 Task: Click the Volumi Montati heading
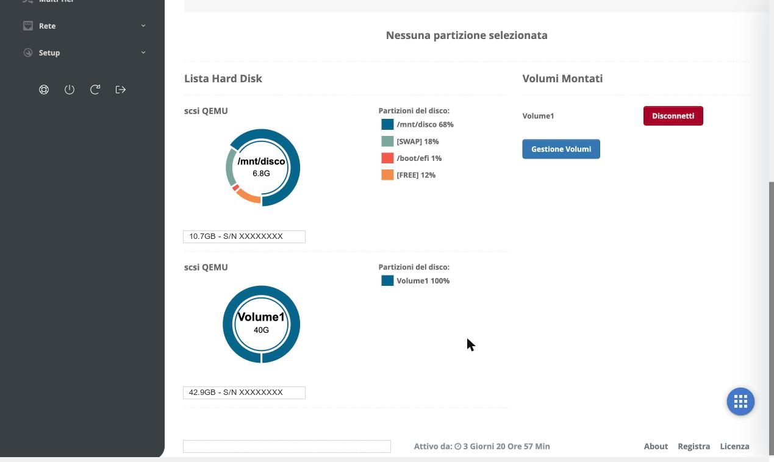point(562,79)
